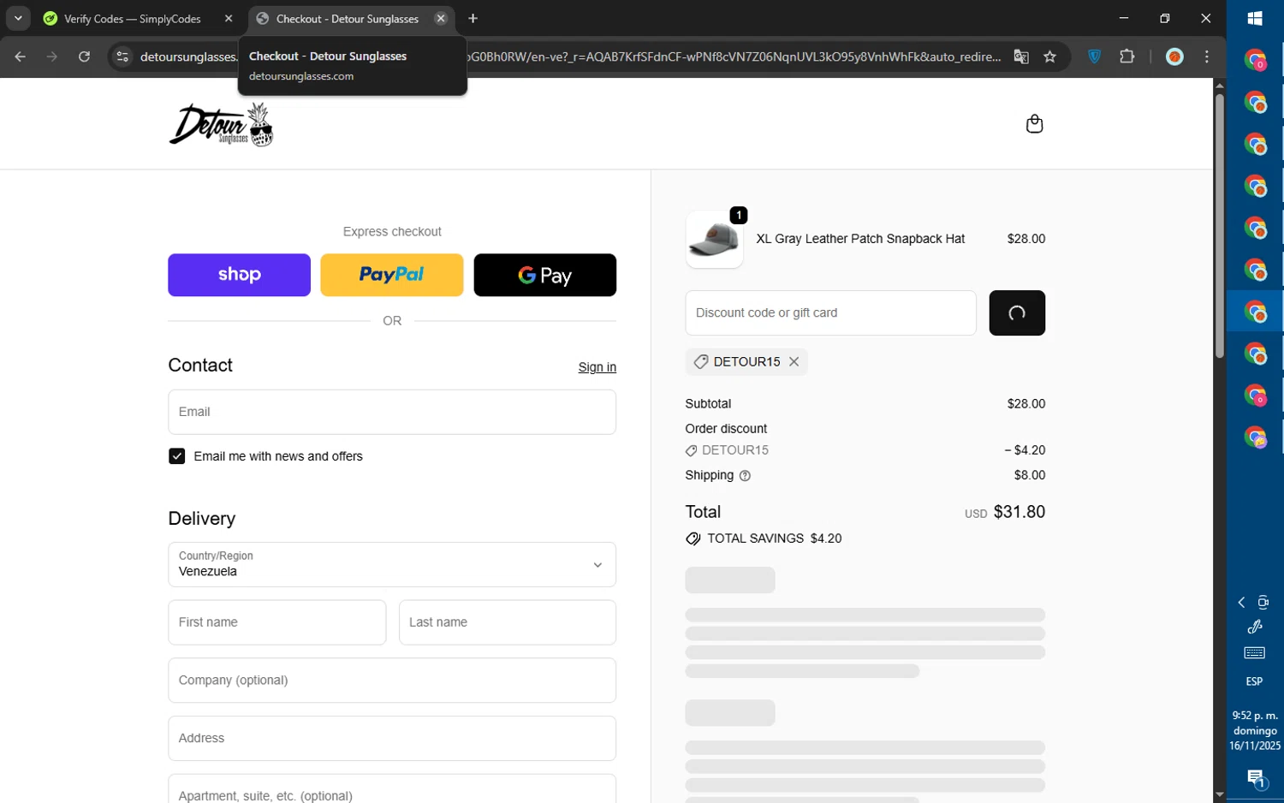Uncheck Email me with news and offers
1284x803 pixels.
(x=177, y=457)
